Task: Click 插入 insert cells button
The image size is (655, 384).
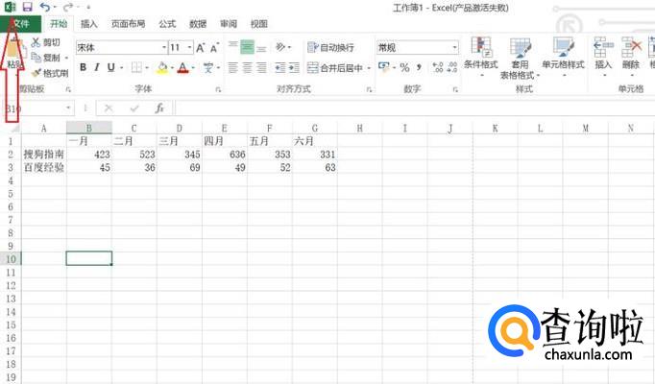Action: pos(603,57)
